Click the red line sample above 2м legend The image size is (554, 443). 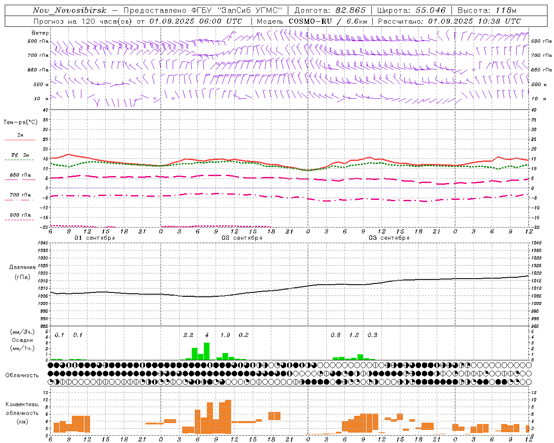pos(20,140)
